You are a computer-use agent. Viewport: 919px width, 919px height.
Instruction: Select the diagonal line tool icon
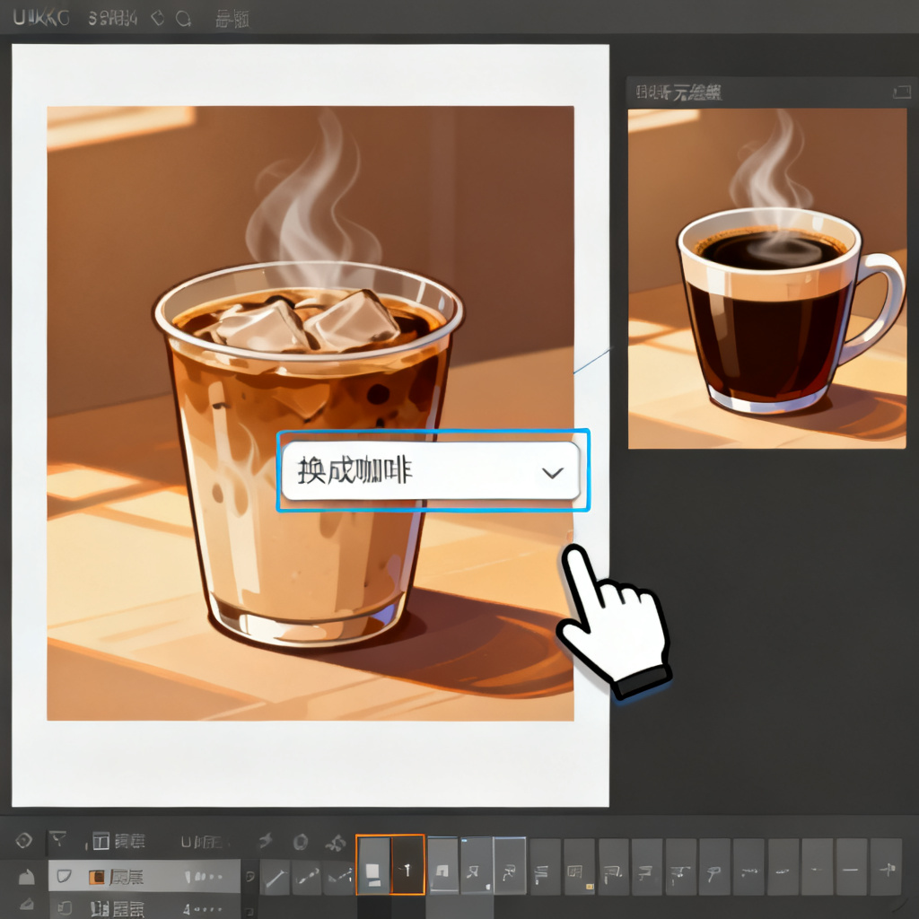click(x=275, y=878)
